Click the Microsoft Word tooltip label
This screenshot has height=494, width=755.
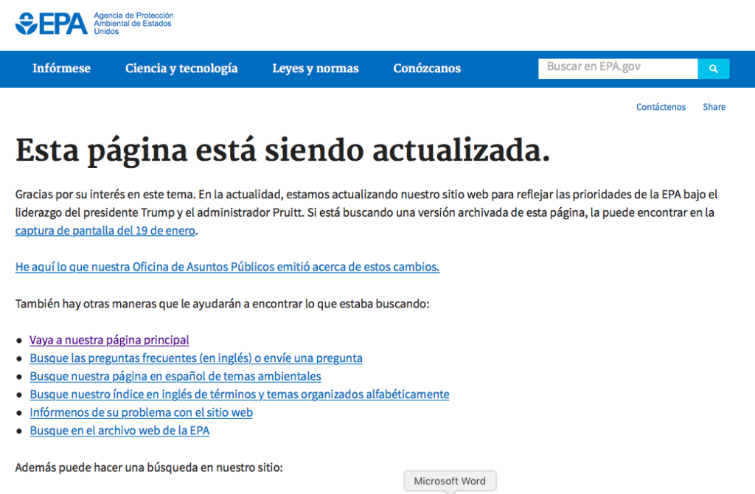(x=450, y=481)
